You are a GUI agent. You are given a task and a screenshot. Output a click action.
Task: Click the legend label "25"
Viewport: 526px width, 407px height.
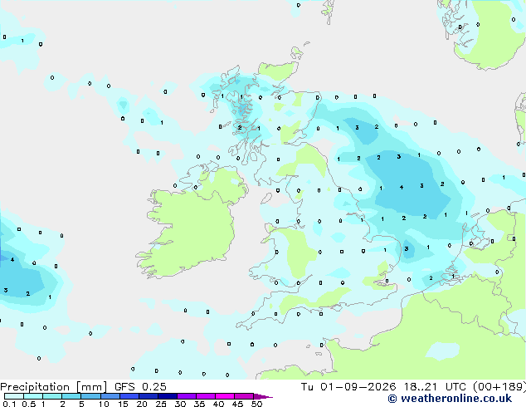pyautogui.click(x=161, y=404)
